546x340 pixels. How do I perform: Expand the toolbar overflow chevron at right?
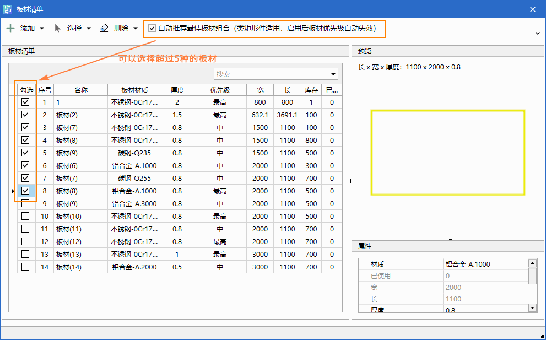[538, 33]
